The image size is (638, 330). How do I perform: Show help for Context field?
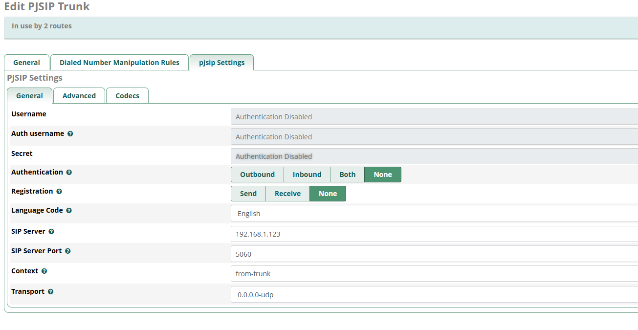44,271
